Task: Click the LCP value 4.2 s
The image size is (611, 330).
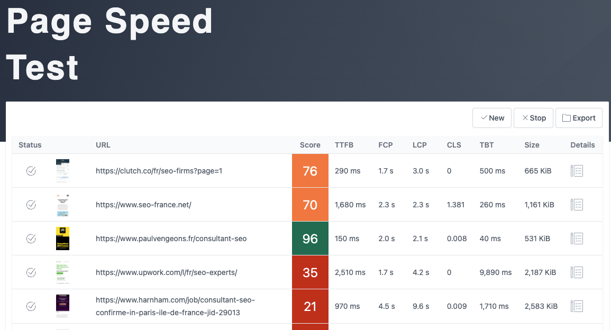Action: tap(421, 272)
